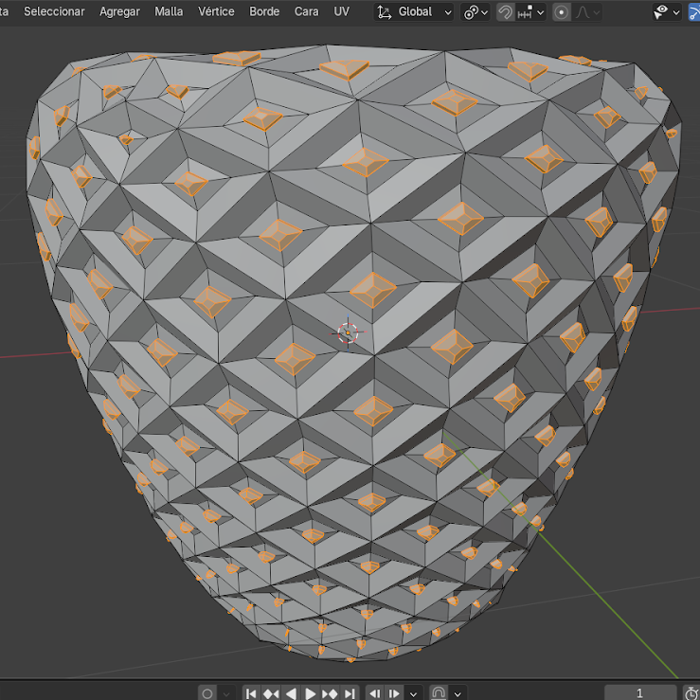Open the Vértice menu
Screen dimensions: 700x700
point(216,11)
